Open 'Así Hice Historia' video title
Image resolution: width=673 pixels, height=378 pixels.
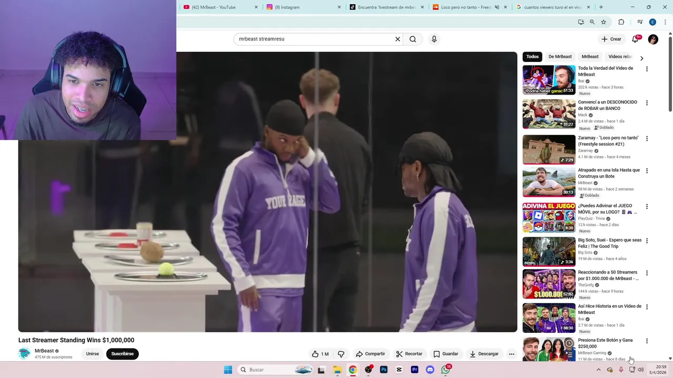point(609,309)
